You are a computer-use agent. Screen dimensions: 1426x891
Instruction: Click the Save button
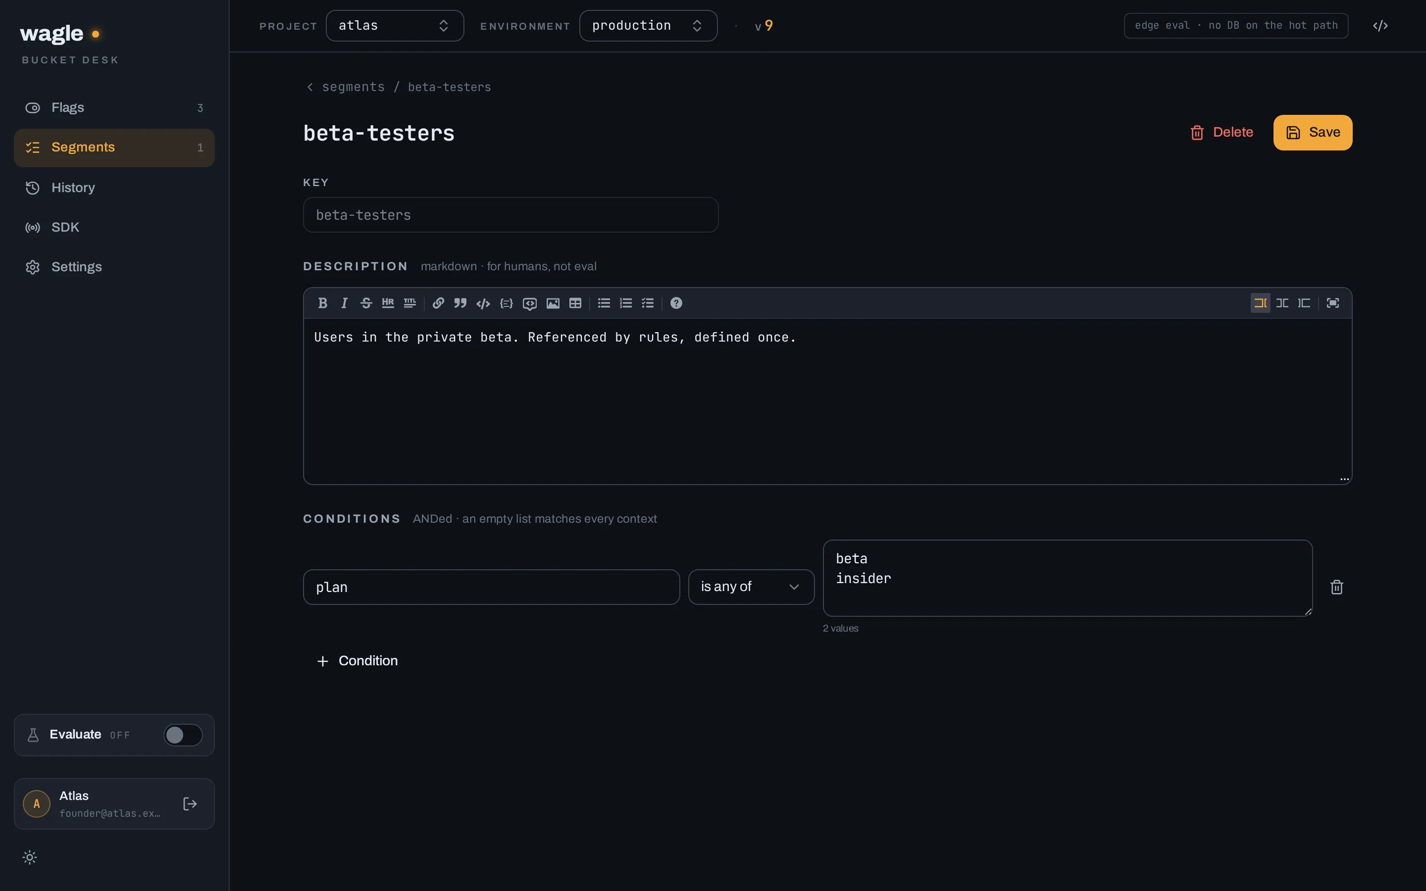(1313, 133)
